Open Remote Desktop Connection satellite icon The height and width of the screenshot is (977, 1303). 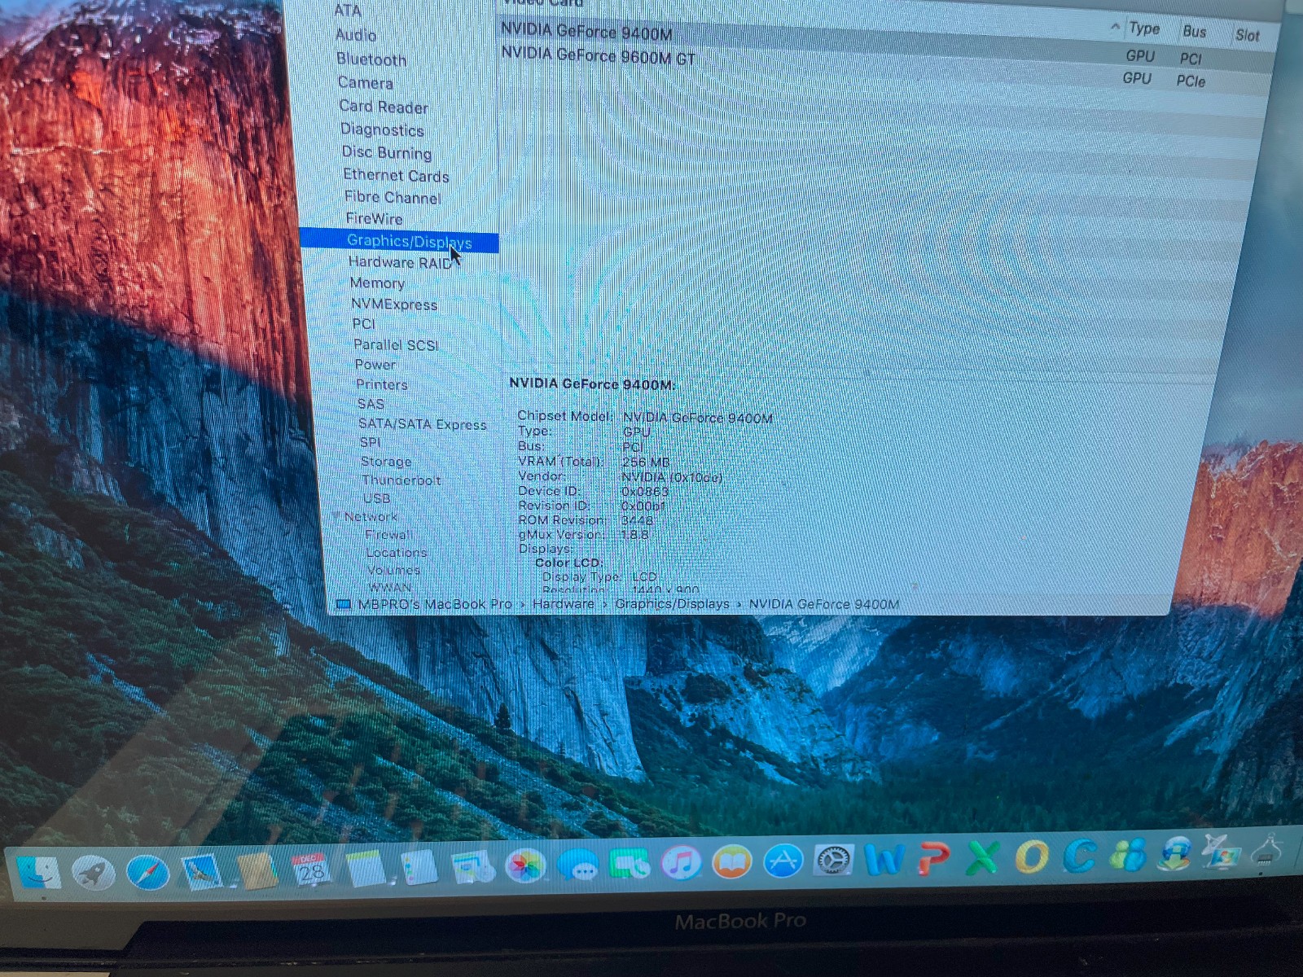(1222, 852)
